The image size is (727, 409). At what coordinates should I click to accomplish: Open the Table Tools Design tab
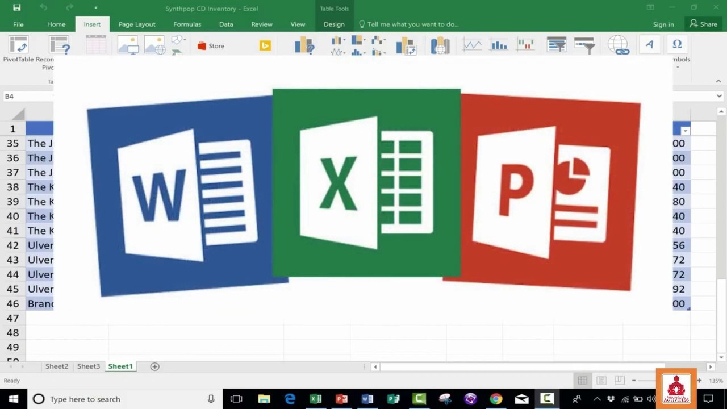click(334, 24)
